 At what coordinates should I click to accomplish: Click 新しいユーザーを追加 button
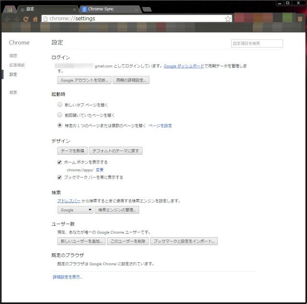click(x=82, y=241)
